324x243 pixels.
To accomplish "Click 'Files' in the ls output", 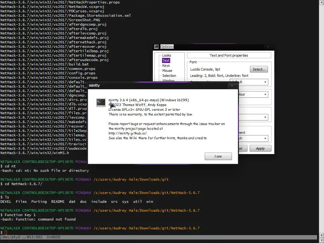I will click(21, 202).
